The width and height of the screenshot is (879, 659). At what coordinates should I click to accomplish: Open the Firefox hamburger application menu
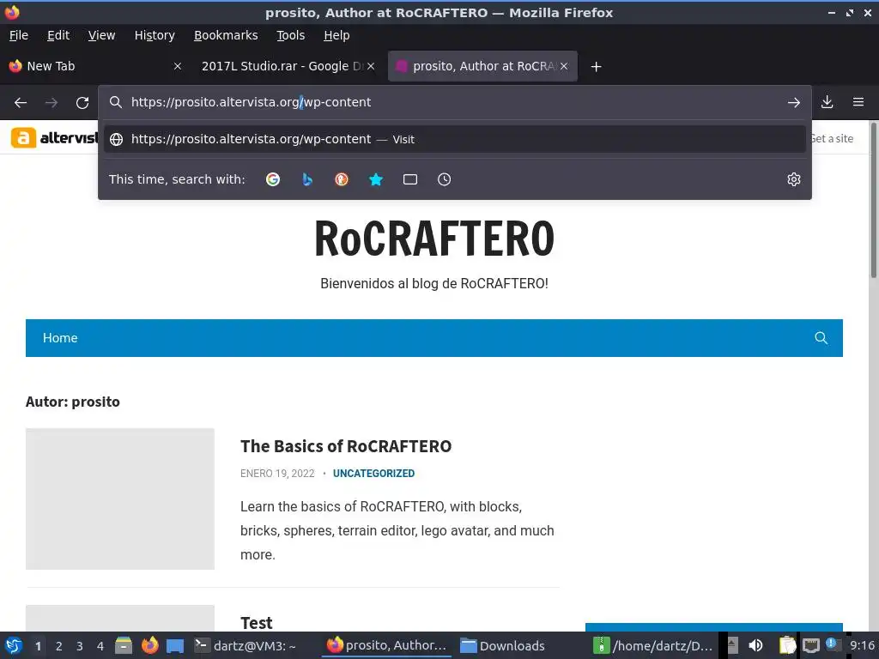point(858,102)
